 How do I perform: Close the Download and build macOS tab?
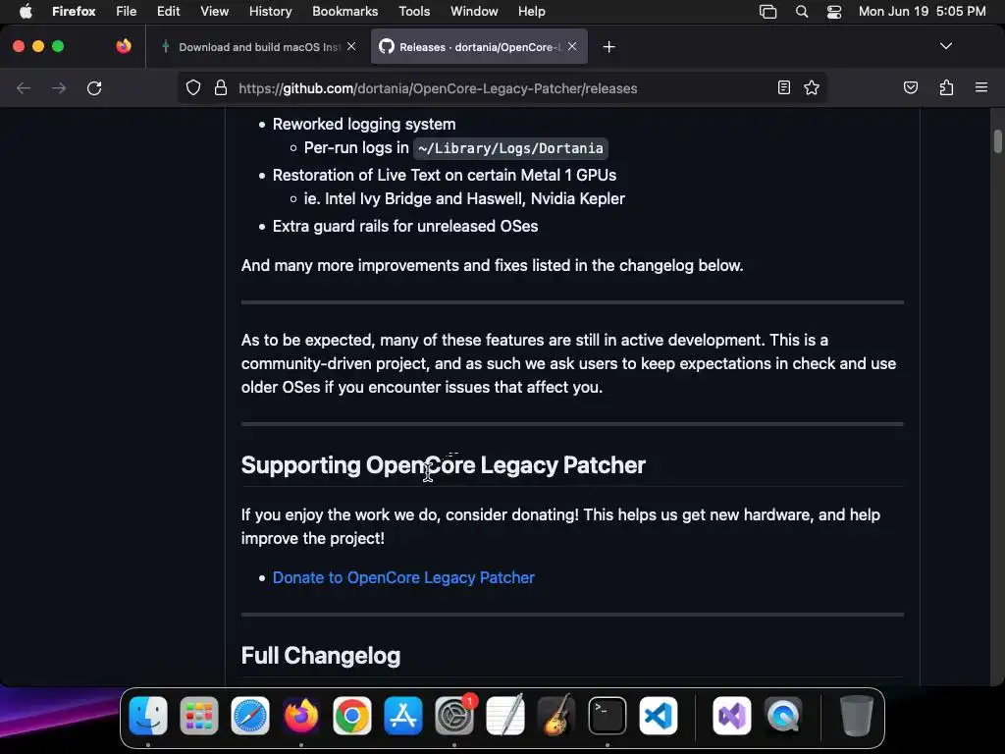(351, 46)
